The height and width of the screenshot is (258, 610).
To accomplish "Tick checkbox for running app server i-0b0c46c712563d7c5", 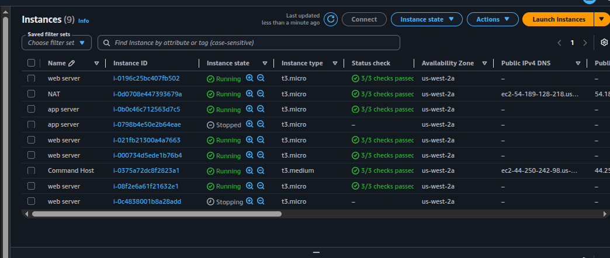I will point(31,109).
